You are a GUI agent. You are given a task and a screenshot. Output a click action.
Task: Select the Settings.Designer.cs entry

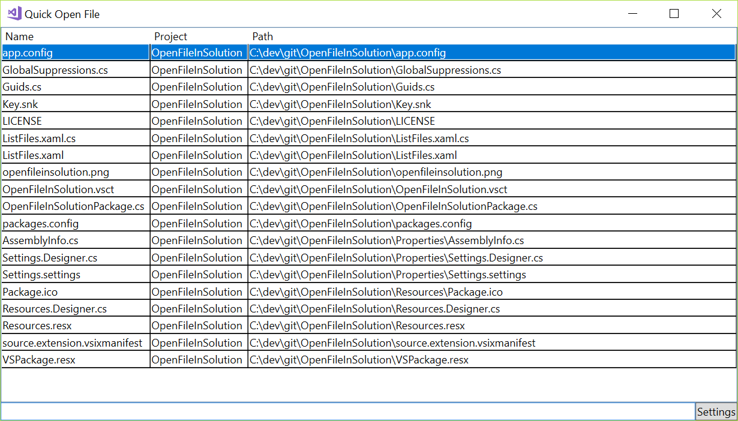(72, 257)
